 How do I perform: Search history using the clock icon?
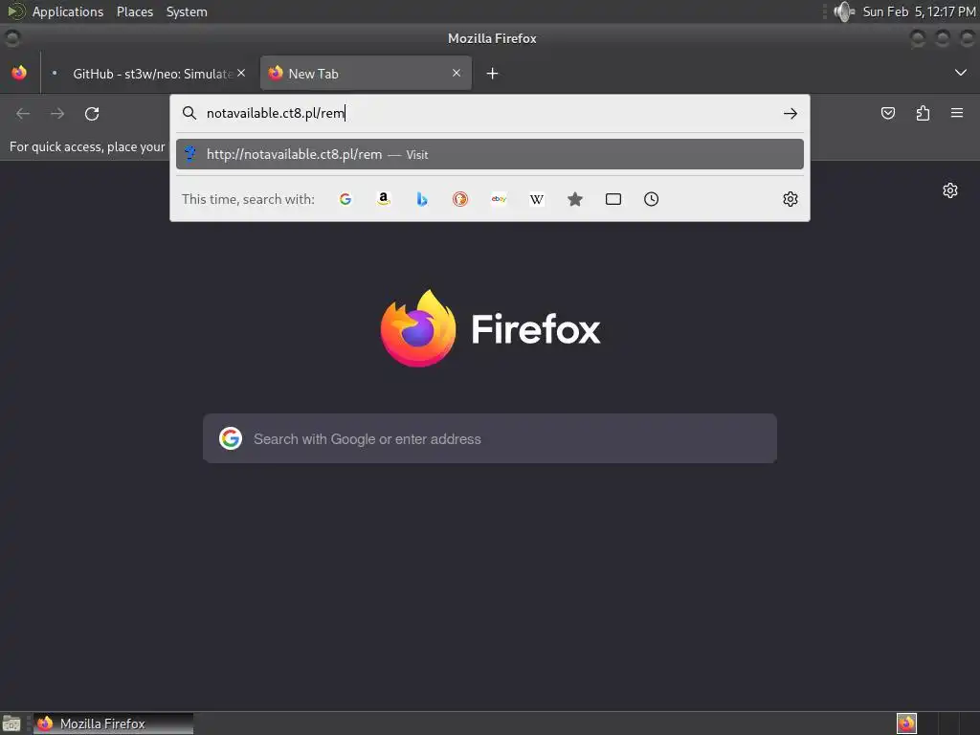tap(651, 199)
